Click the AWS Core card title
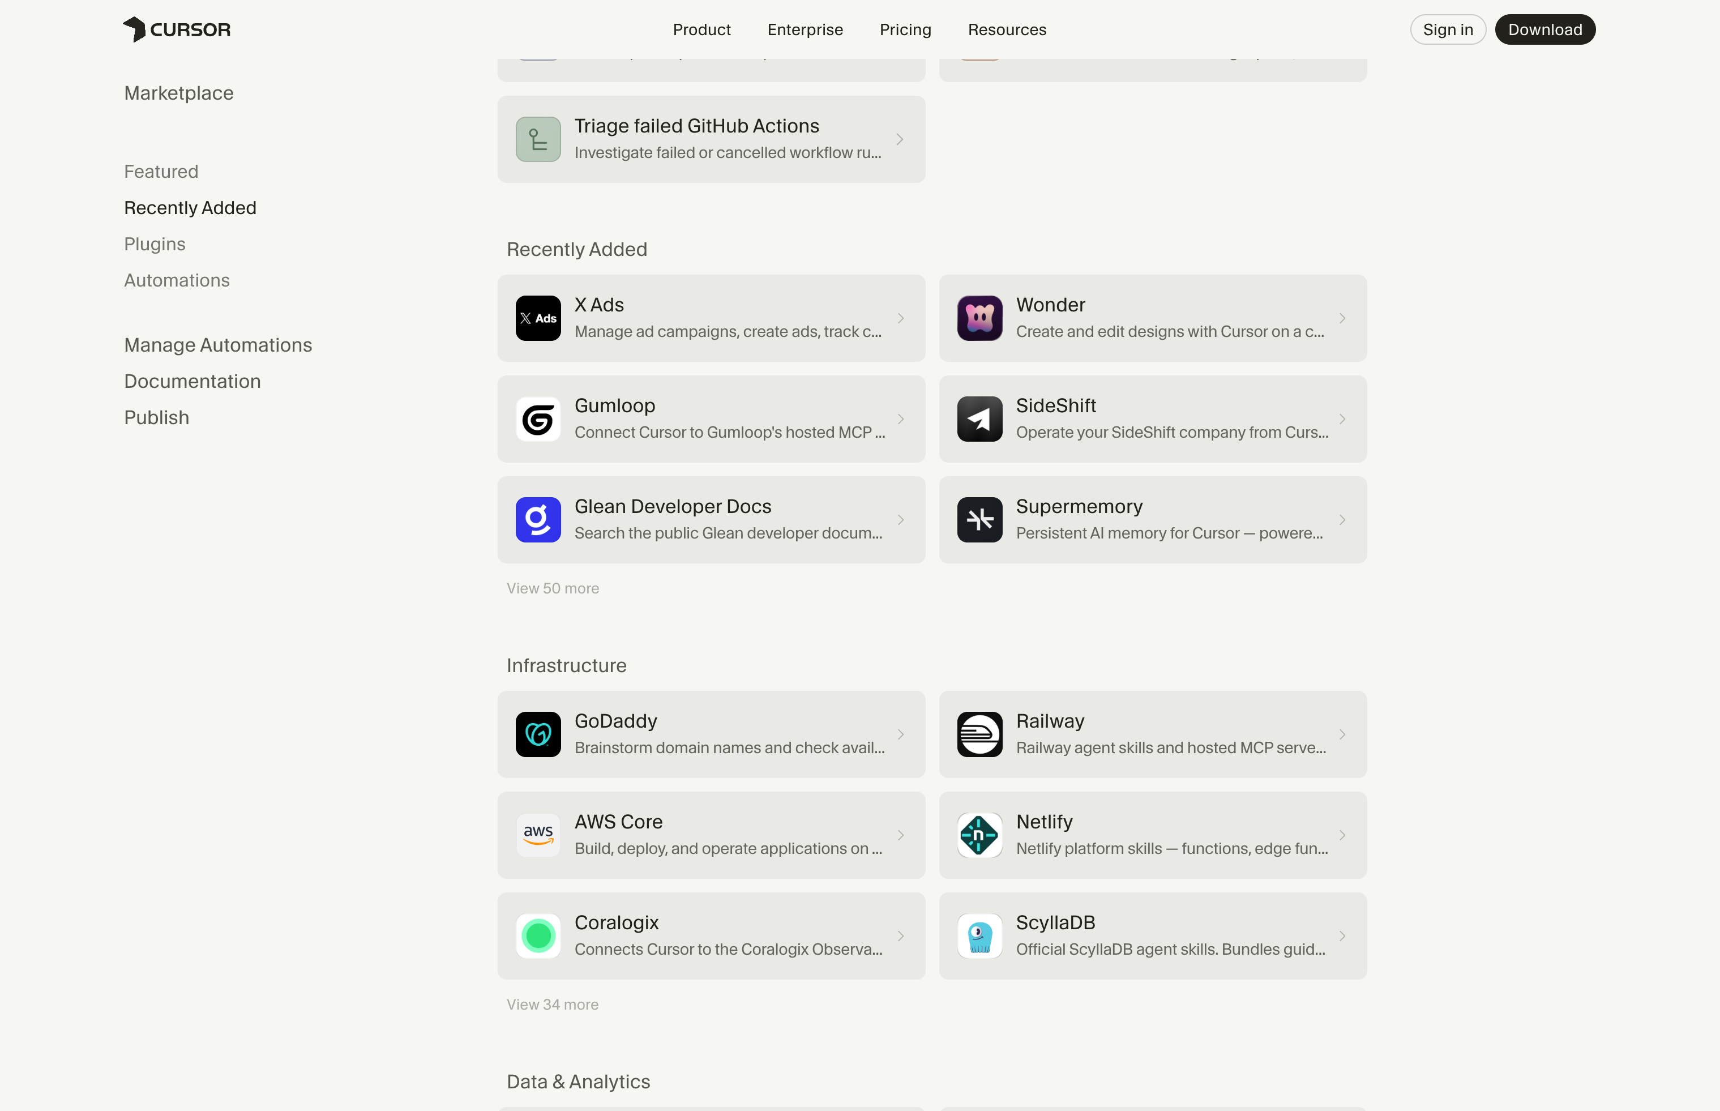 click(618, 822)
